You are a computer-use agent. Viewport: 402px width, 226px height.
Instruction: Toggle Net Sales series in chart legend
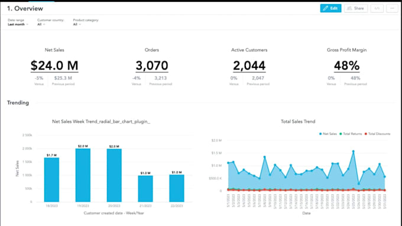(328, 134)
